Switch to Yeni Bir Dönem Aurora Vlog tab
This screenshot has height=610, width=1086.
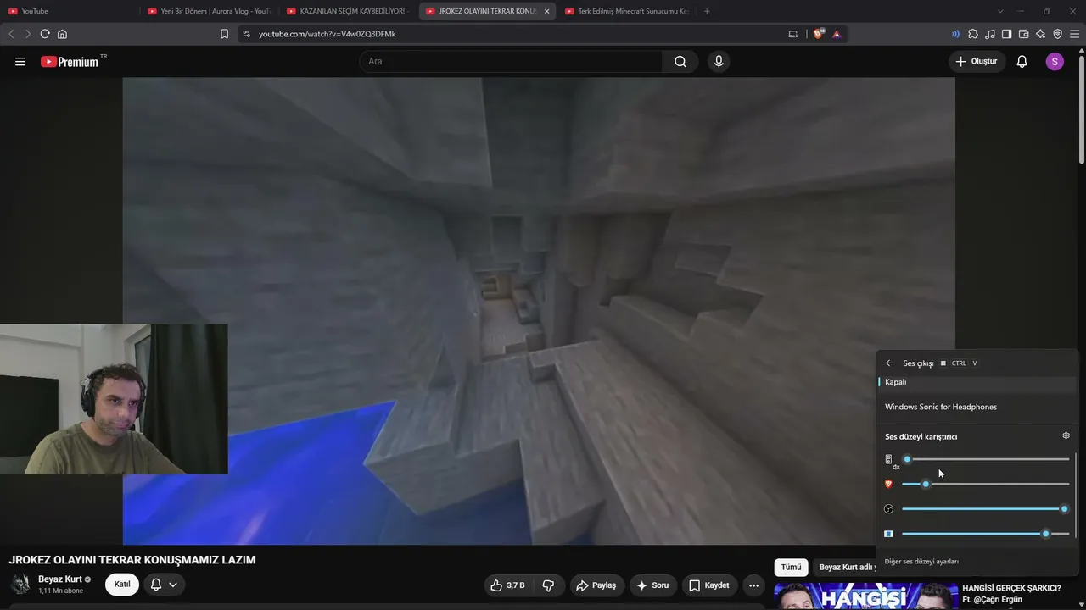[209, 11]
